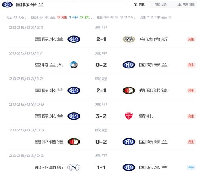
Task: Click 平 result badge on Napoli match
Action: [x=191, y=167]
